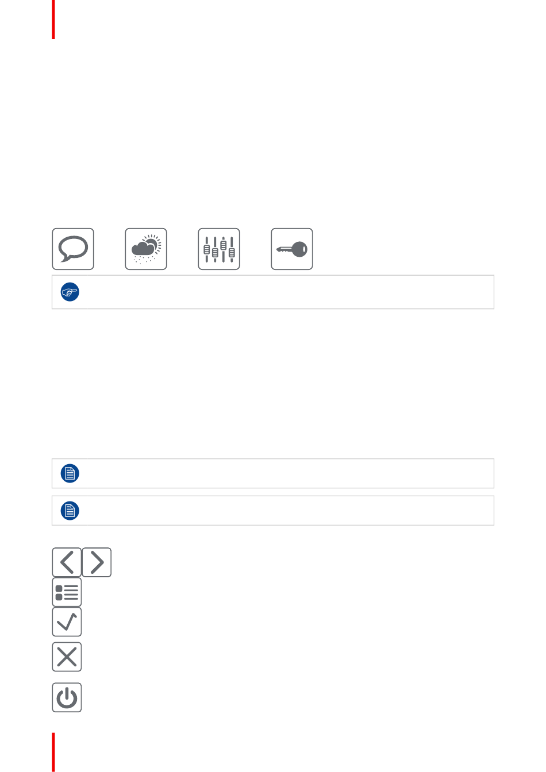Screen dimensions: 546x772
Task: Click inside the lower note box
Action: tap(273, 511)
